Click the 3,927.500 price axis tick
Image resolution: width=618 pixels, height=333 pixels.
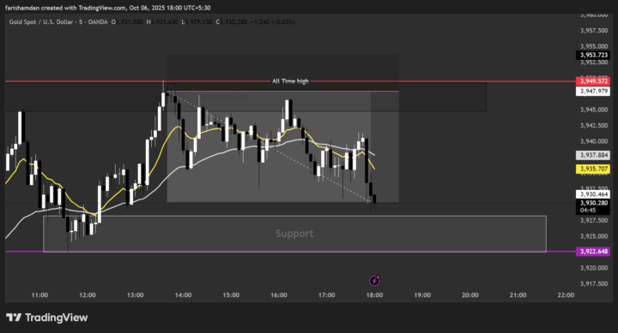coord(594,221)
